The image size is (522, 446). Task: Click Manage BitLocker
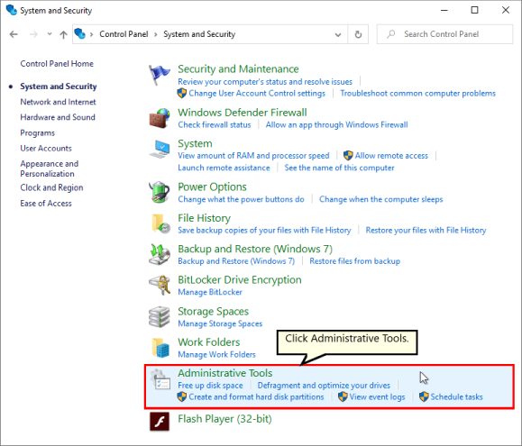210,292
